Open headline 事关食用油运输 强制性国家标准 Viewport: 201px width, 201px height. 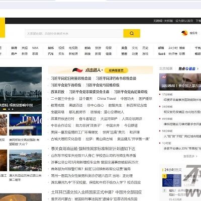[x=93, y=149]
